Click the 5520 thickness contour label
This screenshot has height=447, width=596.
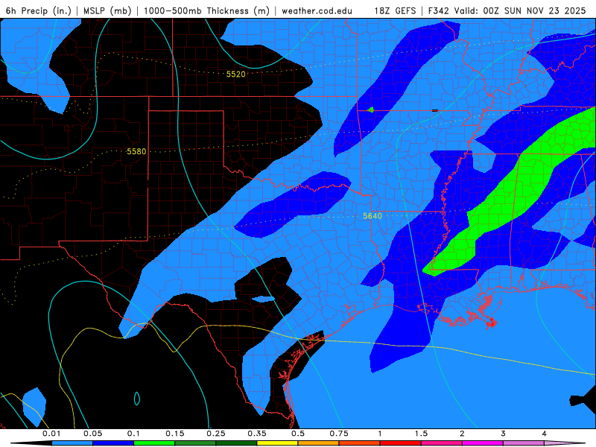[x=235, y=74]
